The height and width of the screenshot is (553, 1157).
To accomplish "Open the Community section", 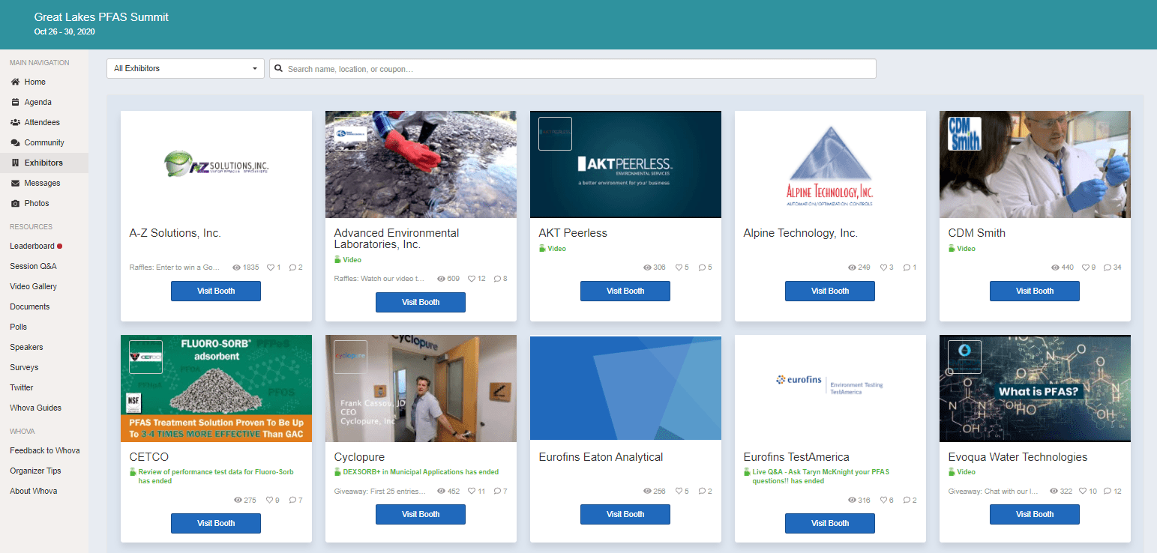I will [44, 142].
